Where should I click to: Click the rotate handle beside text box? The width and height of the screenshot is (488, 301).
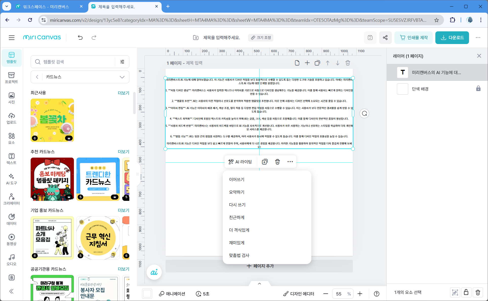click(364, 114)
